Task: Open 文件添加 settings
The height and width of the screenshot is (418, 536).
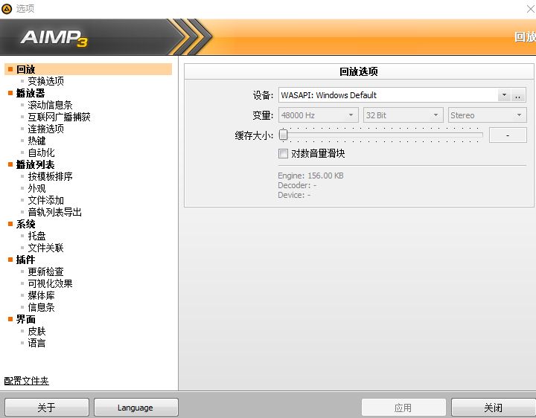Action: coord(46,201)
